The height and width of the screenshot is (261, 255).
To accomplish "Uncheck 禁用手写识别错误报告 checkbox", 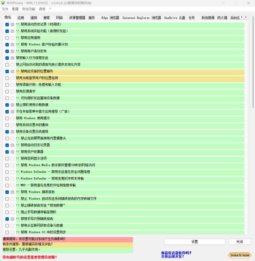I will [x=7, y=219].
